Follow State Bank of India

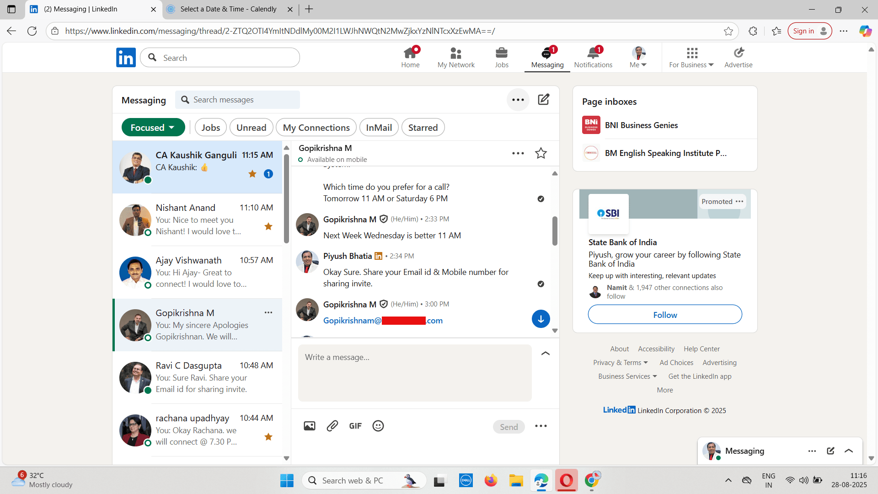tap(665, 315)
